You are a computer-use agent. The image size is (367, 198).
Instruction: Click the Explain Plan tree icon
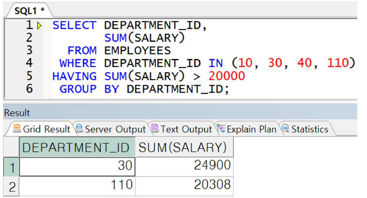221,128
